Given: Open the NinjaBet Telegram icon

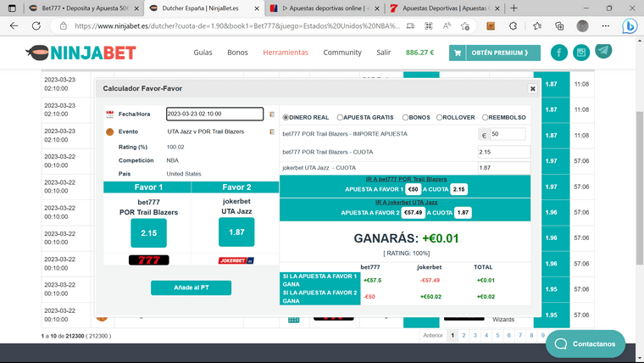Looking at the screenshot, I should (x=603, y=51).
